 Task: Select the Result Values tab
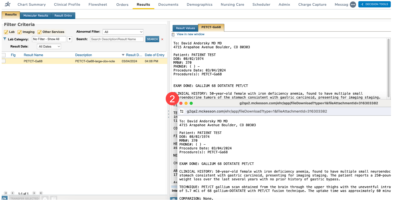coord(185,28)
